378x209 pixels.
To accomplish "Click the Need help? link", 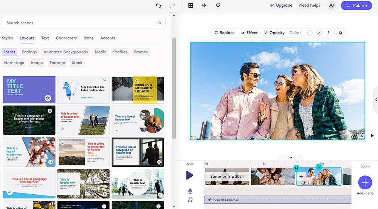I will point(310,5).
